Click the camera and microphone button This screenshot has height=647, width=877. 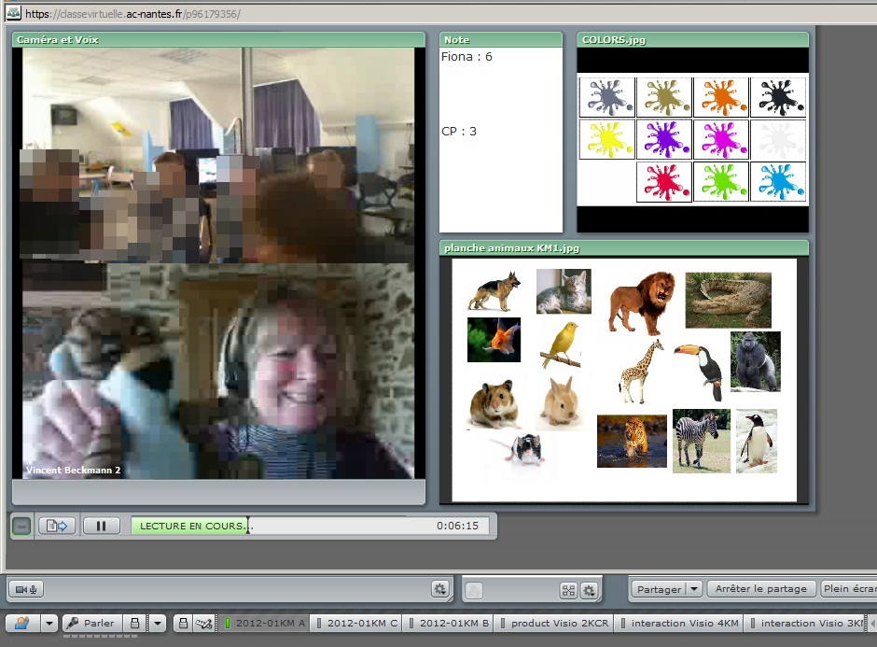point(26,589)
